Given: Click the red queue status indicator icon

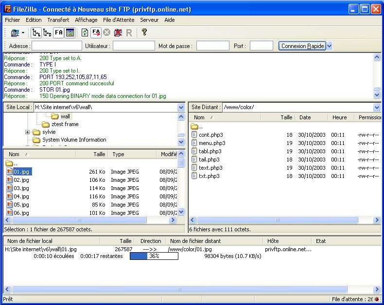Looking at the screenshot, I should [377, 299].
